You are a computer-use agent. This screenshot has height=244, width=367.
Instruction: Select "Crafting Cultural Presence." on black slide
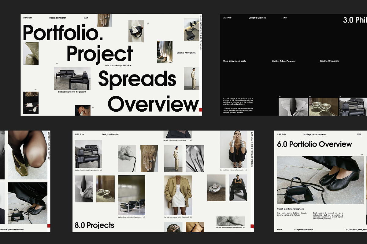point(284,61)
